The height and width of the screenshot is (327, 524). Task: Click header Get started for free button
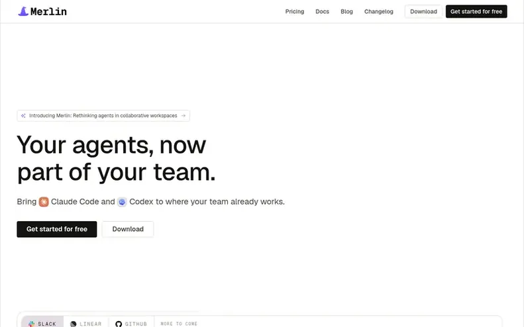[x=476, y=11]
